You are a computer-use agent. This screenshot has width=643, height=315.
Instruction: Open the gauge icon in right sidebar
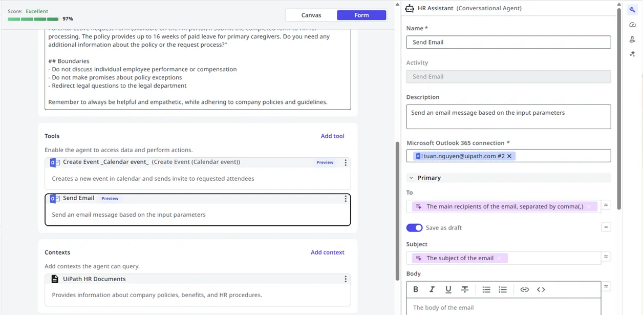tap(632, 25)
